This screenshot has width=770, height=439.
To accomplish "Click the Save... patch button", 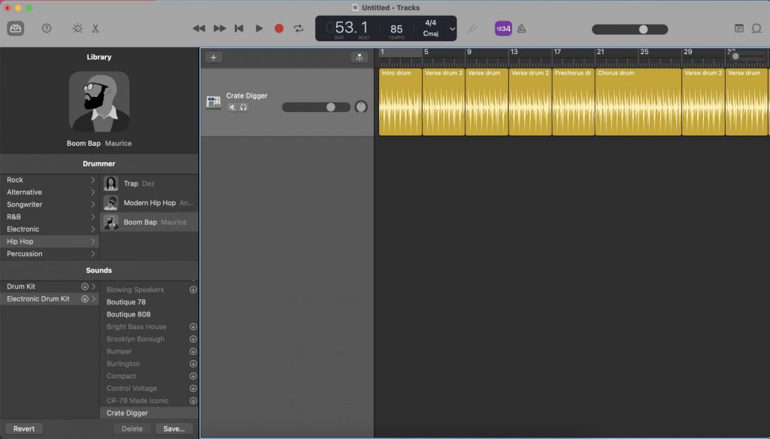I will pyautogui.click(x=174, y=428).
